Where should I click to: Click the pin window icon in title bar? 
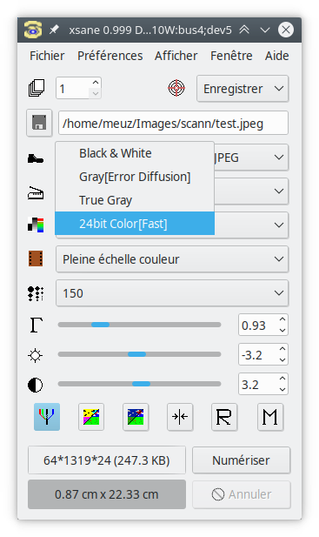(x=54, y=30)
